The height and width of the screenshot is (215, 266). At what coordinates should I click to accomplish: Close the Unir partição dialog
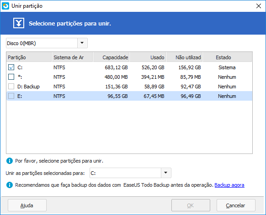pyautogui.click(x=259, y=6)
